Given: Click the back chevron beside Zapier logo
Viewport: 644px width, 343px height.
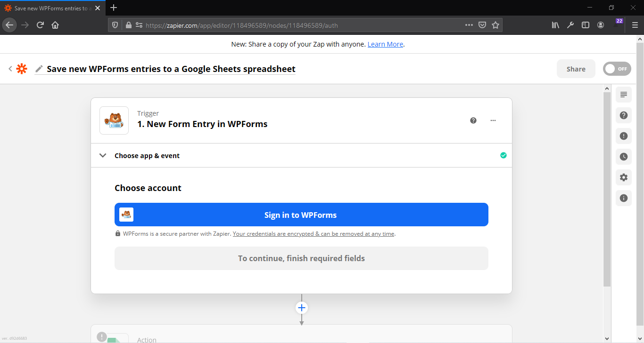Looking at the screenshot, I should point(10,69).
